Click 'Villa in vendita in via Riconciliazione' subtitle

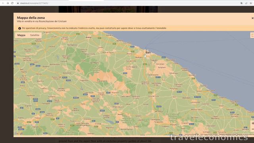tap(42, 21)
